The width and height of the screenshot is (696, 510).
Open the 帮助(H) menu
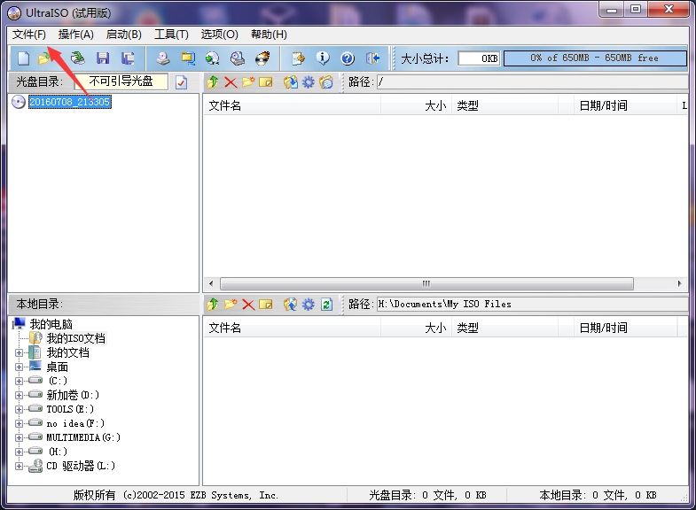coord(269,35)
